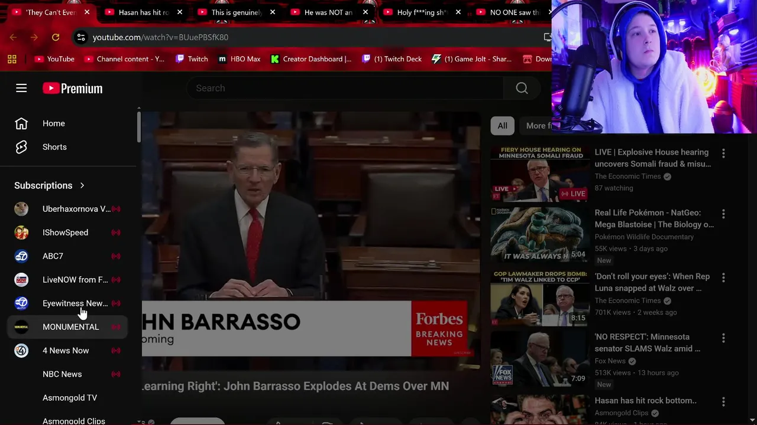
Task: Open LiveNOW from Fox channel avatar
Action: (21, 280)
